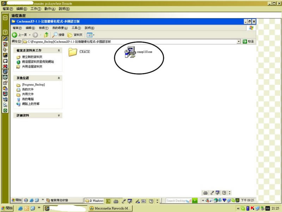282x212 pixels.
Task: Expand 詳細資料 panel
Action: [x=59, y=116]
